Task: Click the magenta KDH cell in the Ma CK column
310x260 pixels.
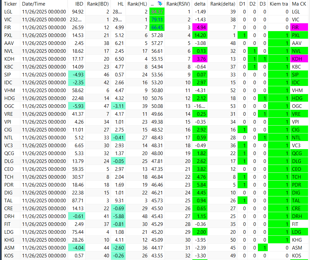Action: point(299,59)
